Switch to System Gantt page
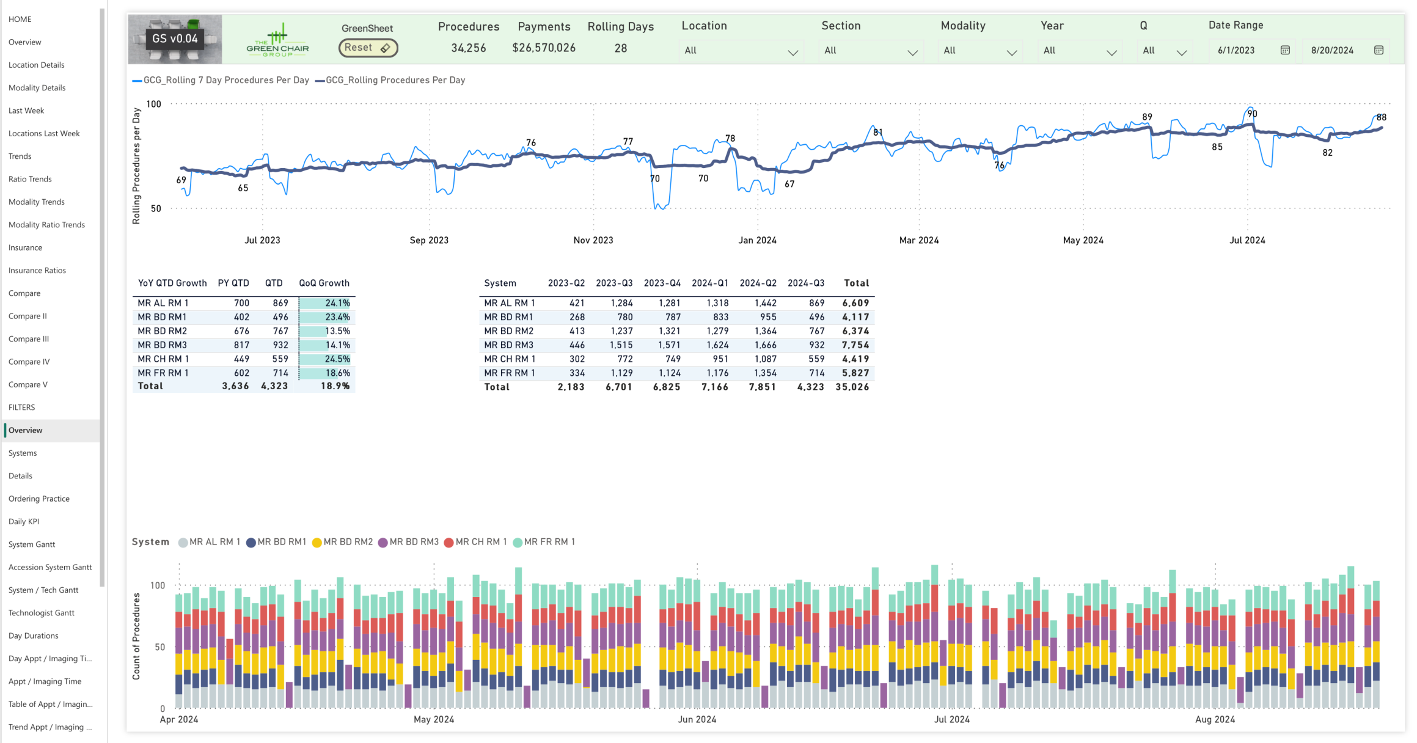1417x743 pixels. pyautogui.click(x=32, y=544)
